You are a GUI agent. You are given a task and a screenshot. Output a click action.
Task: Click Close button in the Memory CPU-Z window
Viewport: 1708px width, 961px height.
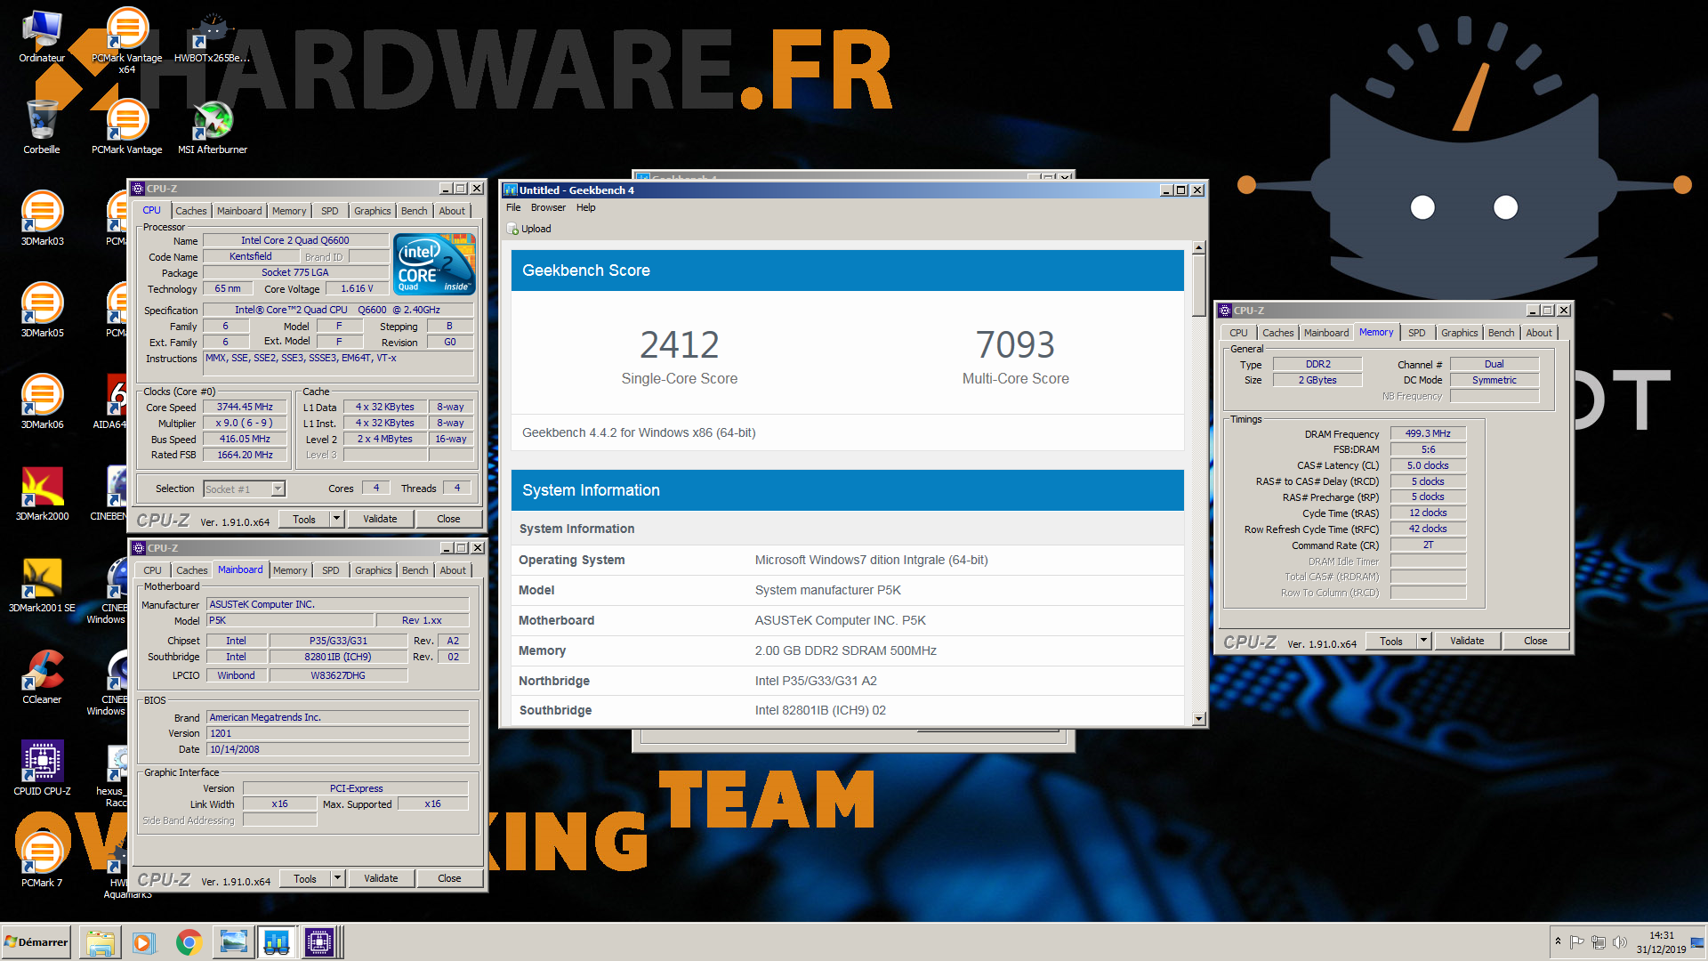(1535, 641)
